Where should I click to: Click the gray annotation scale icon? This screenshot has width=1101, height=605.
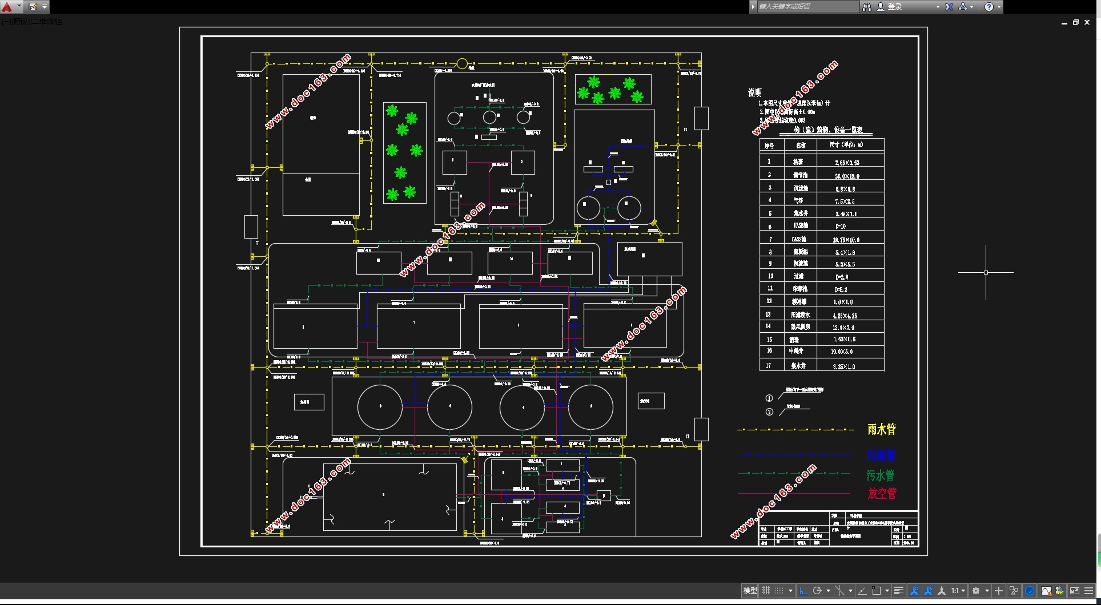[942, 591]
